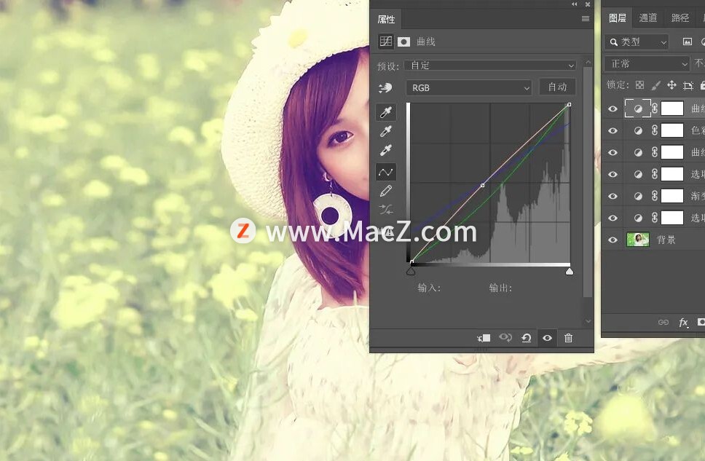Lock image pixels with the brush icon
Viewport: 705px width, 461px height.
click(x=655, y=85)
